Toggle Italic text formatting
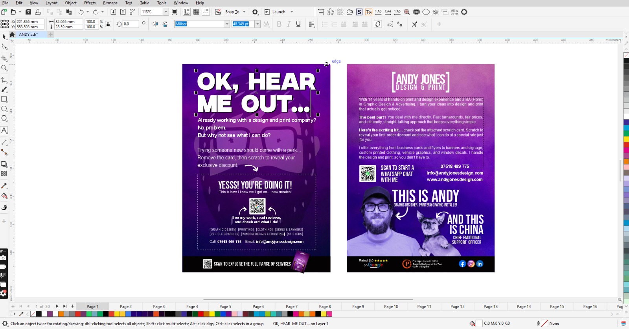629x329 pixels. click(289, 24)
